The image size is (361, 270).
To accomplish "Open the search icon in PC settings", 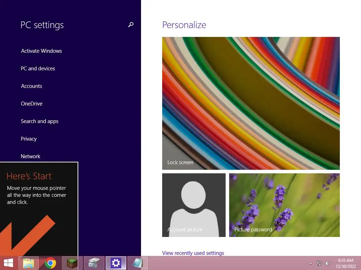I will click(131, 25).
